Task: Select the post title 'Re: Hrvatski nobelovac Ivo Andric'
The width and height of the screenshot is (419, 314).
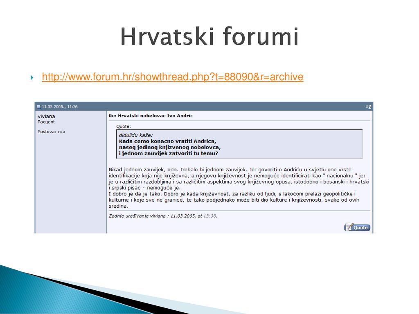Action: coord(151,116)
